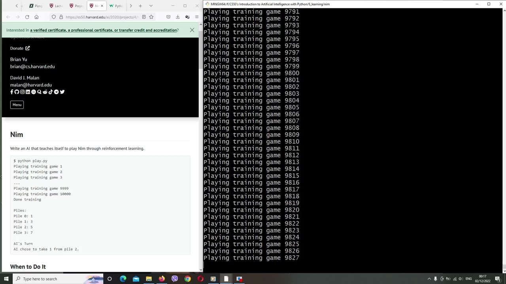506x284 pixels.
Task: Open the ENG language selector
Action: 468,279
